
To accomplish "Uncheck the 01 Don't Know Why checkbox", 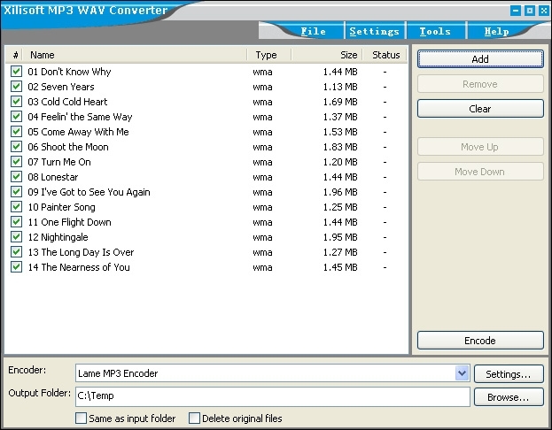I will tap(16, 72).
